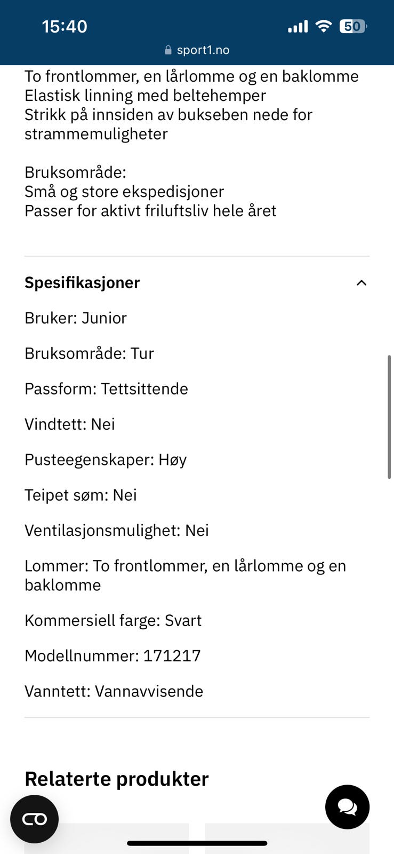Image resolution: width=394 pixels, height=854 pixels.
Task: Tap the Modellnummer: 171217 line
Action: coord(112,655)
